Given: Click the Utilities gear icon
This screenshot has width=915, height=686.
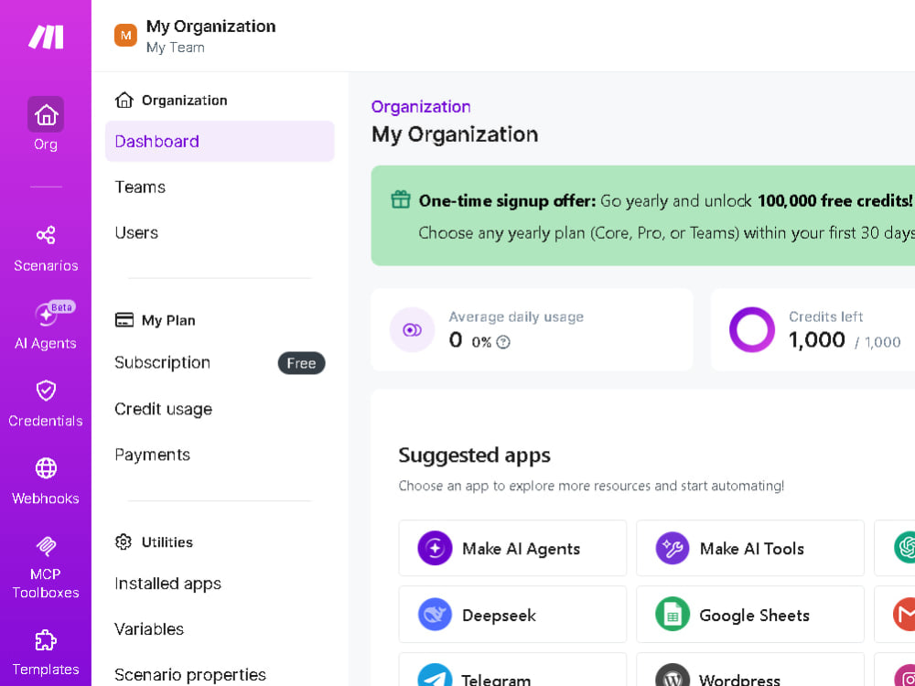Looking at the screenshot, I should click(x=124, y=541).
